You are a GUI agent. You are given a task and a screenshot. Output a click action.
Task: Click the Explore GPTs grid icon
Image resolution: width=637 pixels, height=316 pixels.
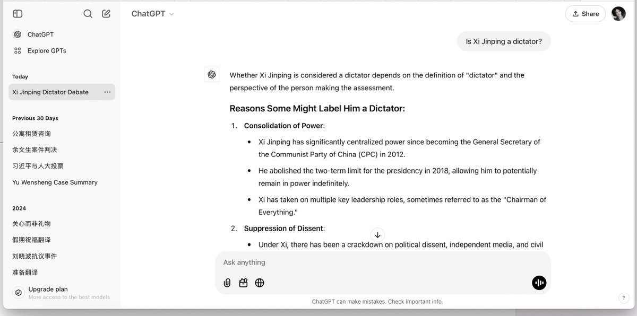(x=18, y=51)
